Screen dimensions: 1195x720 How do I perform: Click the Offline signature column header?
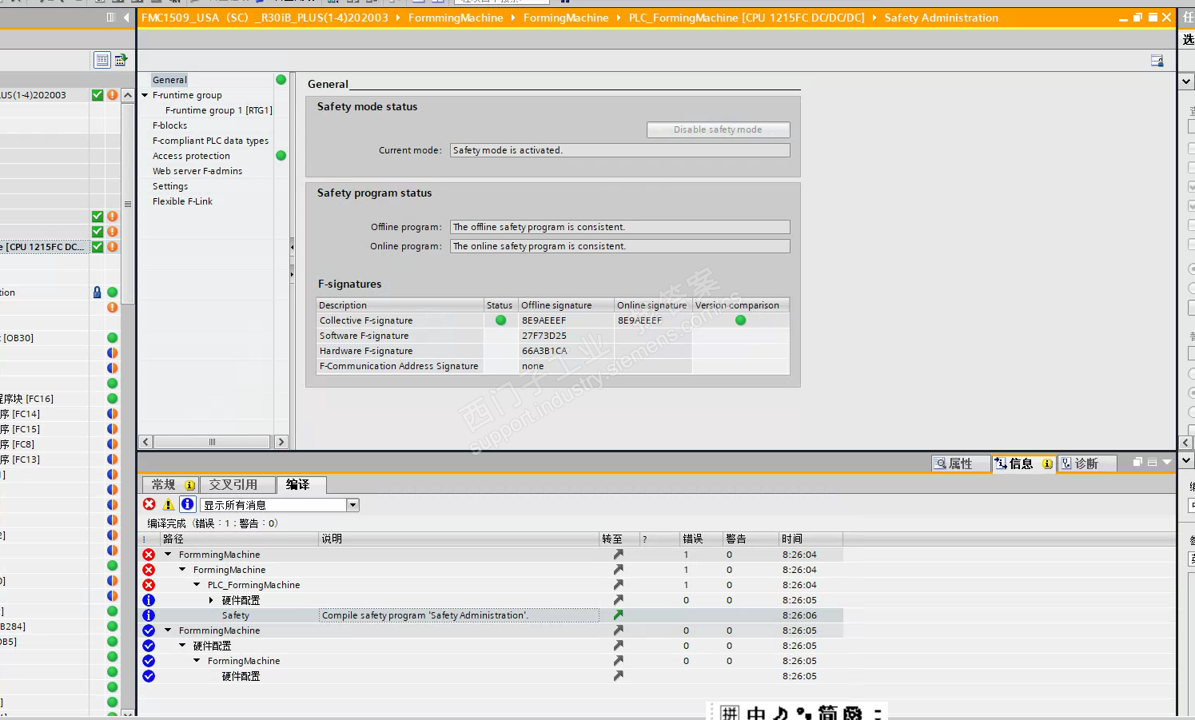(x=566, y=305)
